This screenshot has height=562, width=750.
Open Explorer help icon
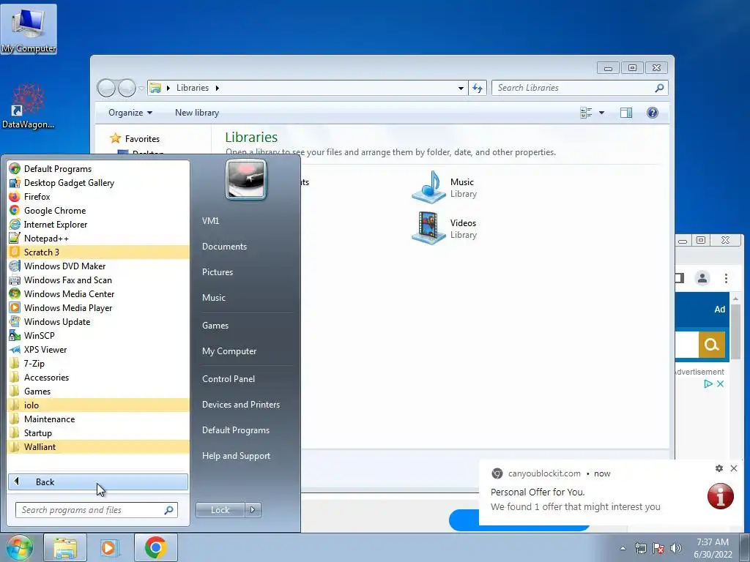[652, 113]
